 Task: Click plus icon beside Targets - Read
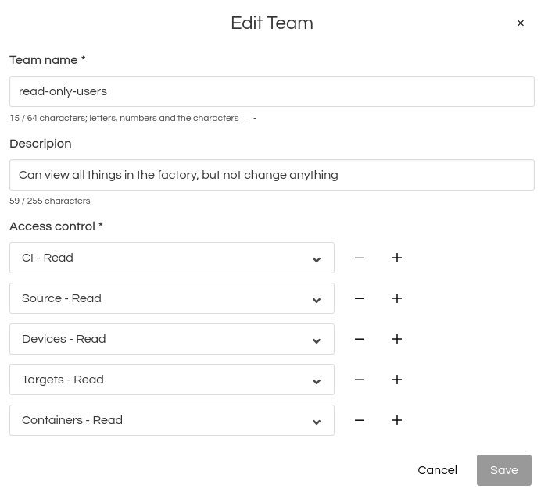pos(397,380)
